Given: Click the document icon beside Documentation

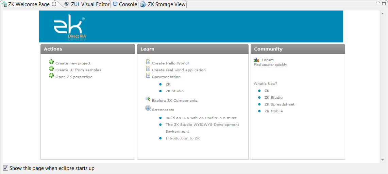Looking at the screenshot, I should tap(148, 75).
